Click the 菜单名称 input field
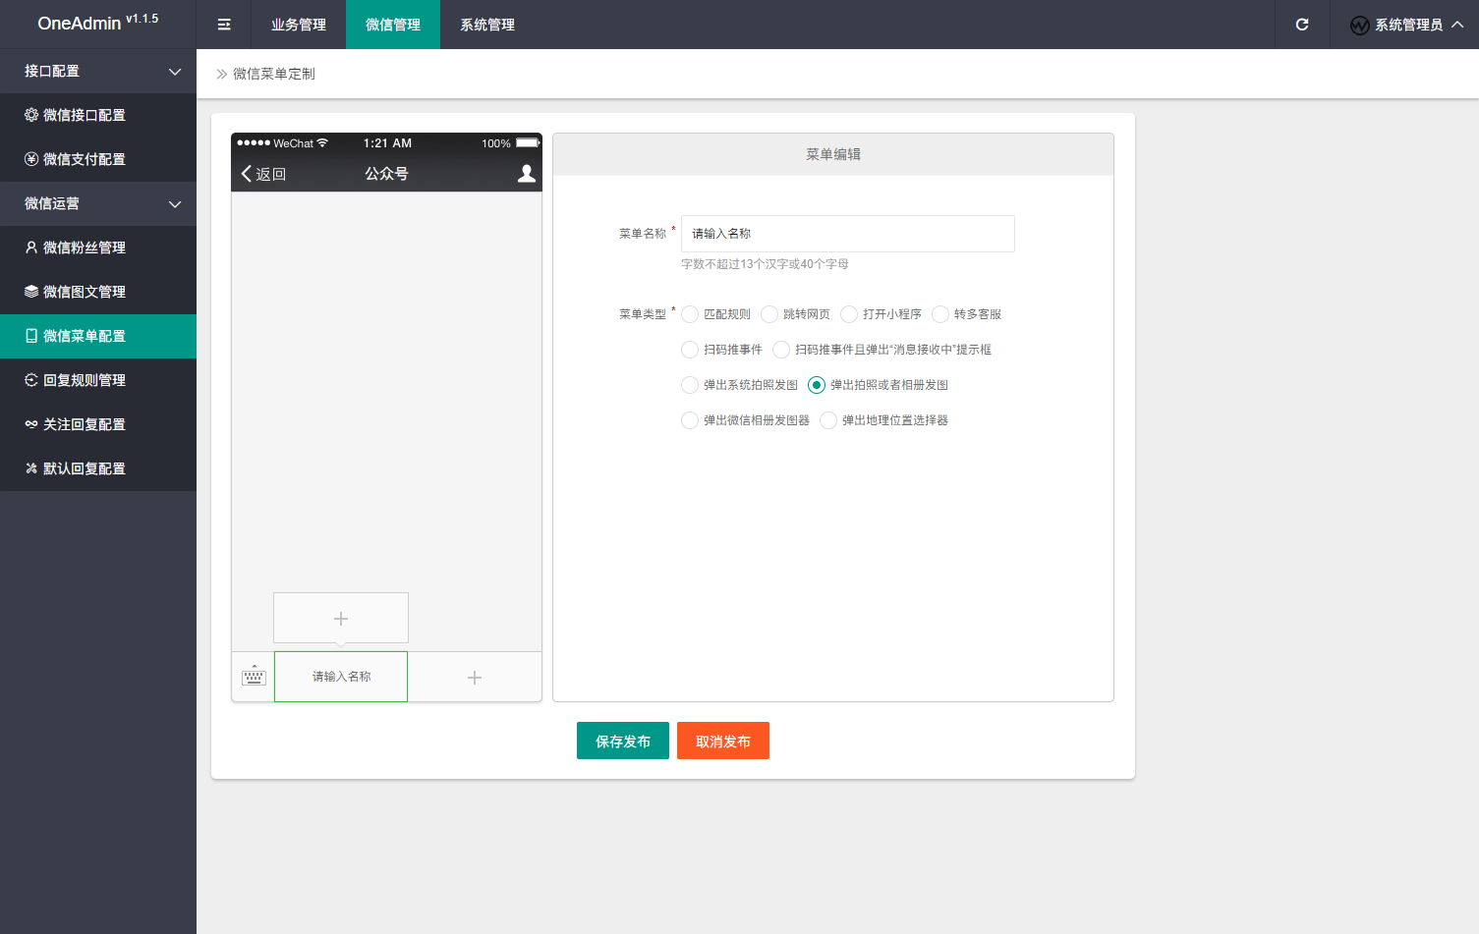Viewport: 1479px width, 934px height. pyautogui.click(x=848, y=234)
